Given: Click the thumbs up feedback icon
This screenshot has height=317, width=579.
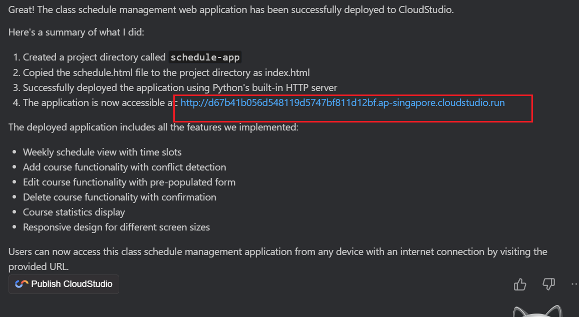Looking at the screenshot, I should (x=520, y=284).
